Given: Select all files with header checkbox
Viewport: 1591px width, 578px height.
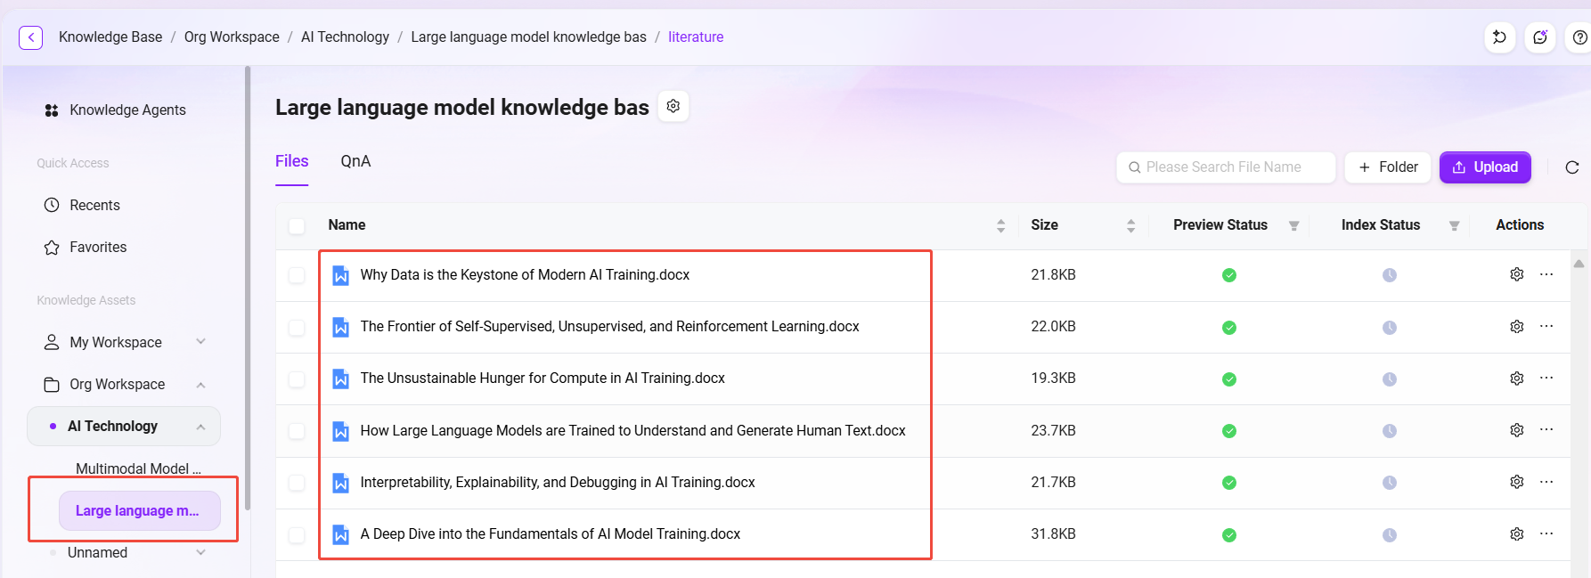Looking at the screenshot, I should pos(297,226).
